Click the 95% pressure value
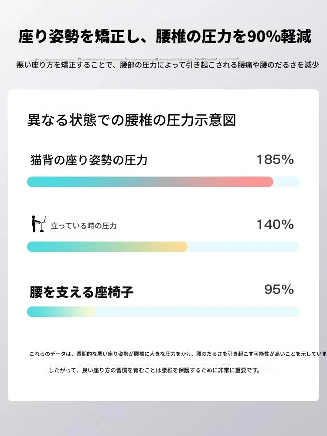The image size is (327, 436). pyautogui.click(x=279, y=290)
